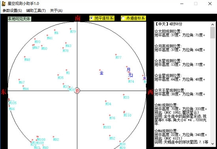Screen dimensions: 217x149
Task: Click the M39 object marker
Action: coord(120,141)
